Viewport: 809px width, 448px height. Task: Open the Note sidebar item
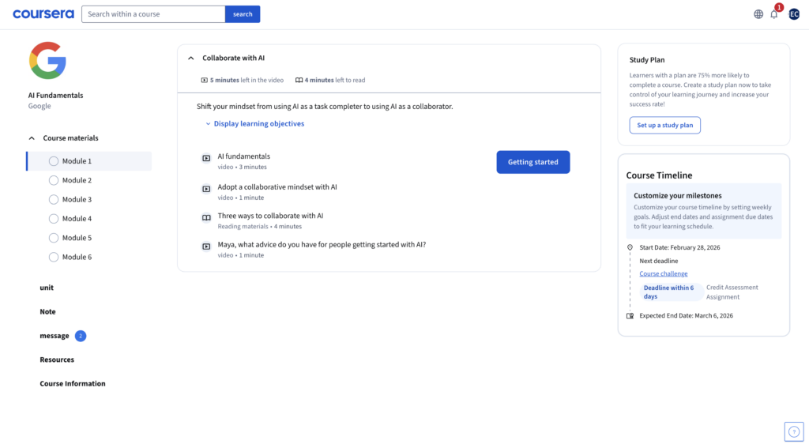(x=47, y=312)
